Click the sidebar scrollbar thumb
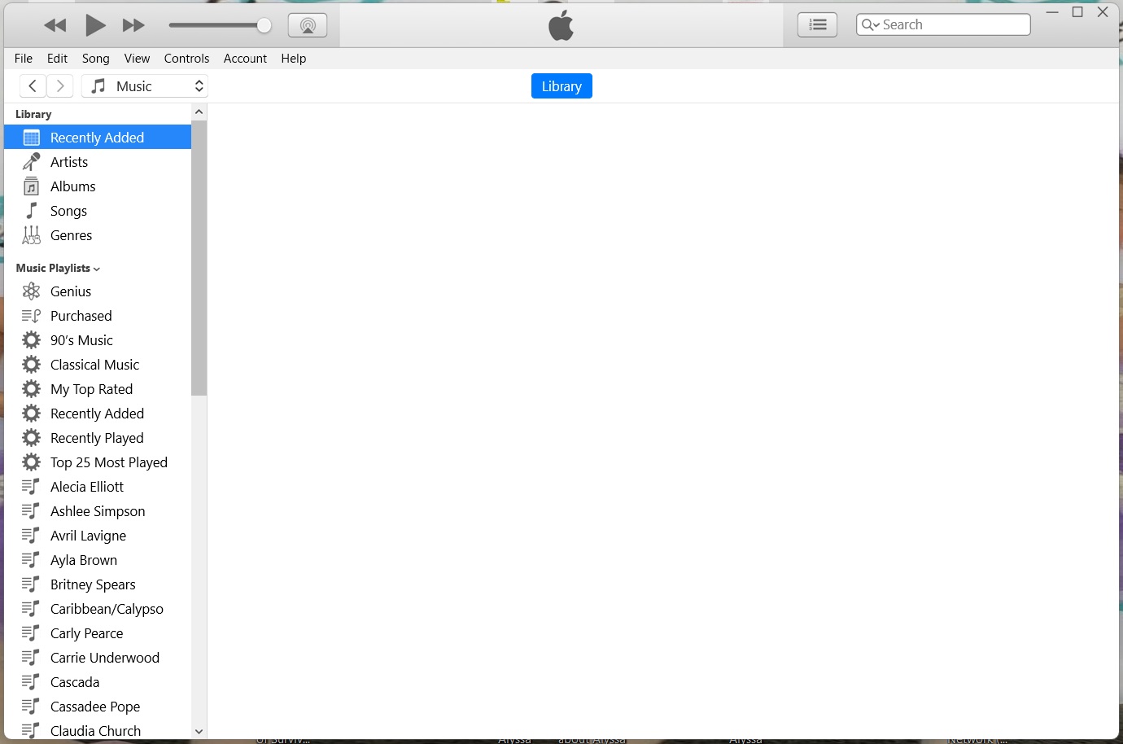Viewport: 1123px width, 744px height. pos(199,258)
